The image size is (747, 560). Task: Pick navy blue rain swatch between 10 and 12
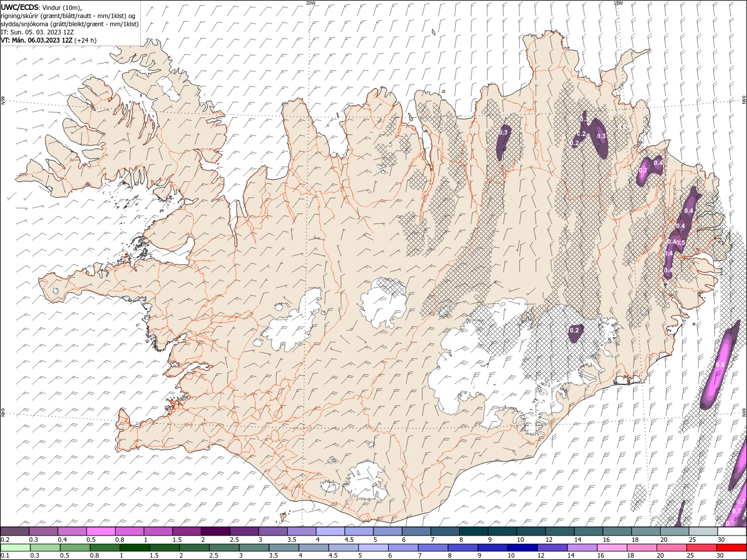coord(522,548)
